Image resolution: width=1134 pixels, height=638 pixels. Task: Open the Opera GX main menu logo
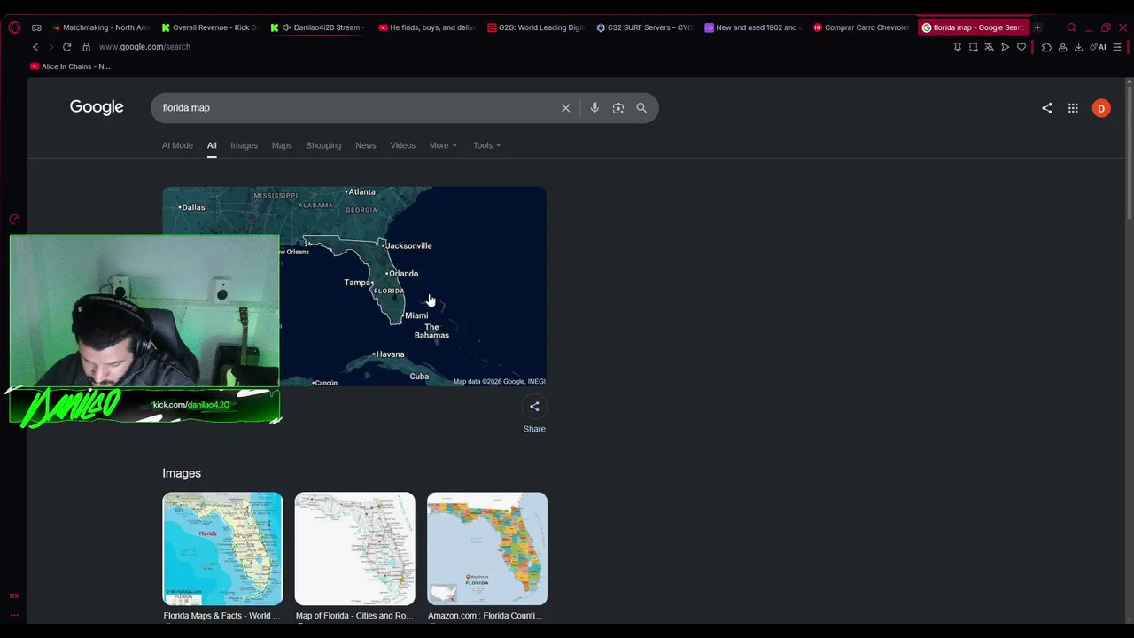(x=14, y=27)
